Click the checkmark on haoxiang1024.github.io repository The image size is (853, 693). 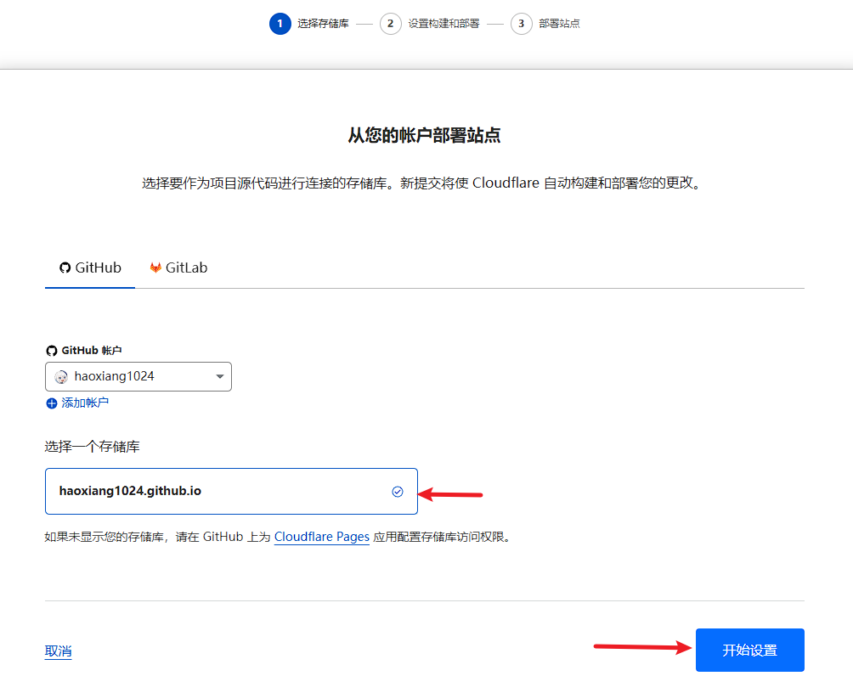click(x=398, y=492)
